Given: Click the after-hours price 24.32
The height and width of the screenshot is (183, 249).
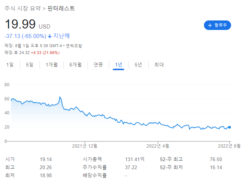Looking at the screenshot, I should coord(24,53).
